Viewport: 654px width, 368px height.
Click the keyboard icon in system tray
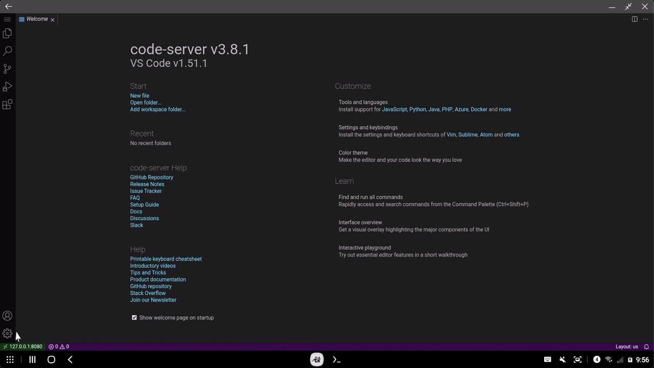pos(547,360)
